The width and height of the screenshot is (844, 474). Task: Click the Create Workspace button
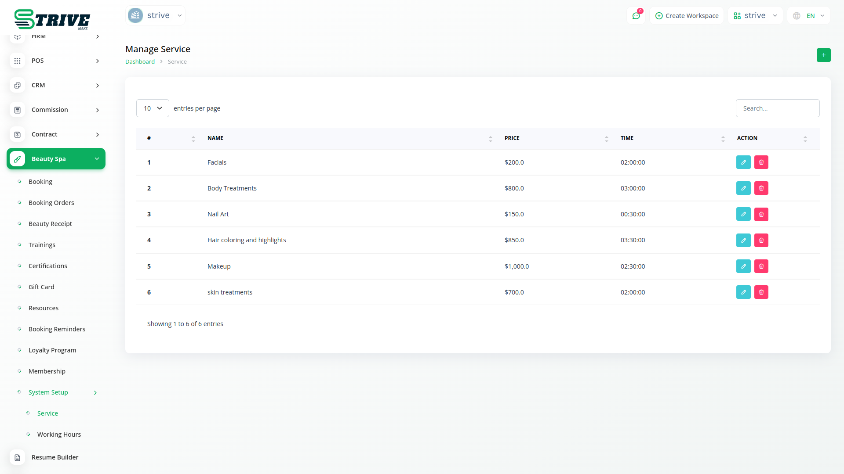(x=687, y=16)
